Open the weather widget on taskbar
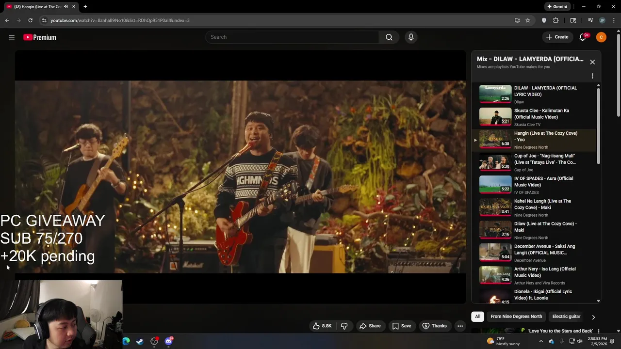This screenshot has width=621, height=349. 503,341
